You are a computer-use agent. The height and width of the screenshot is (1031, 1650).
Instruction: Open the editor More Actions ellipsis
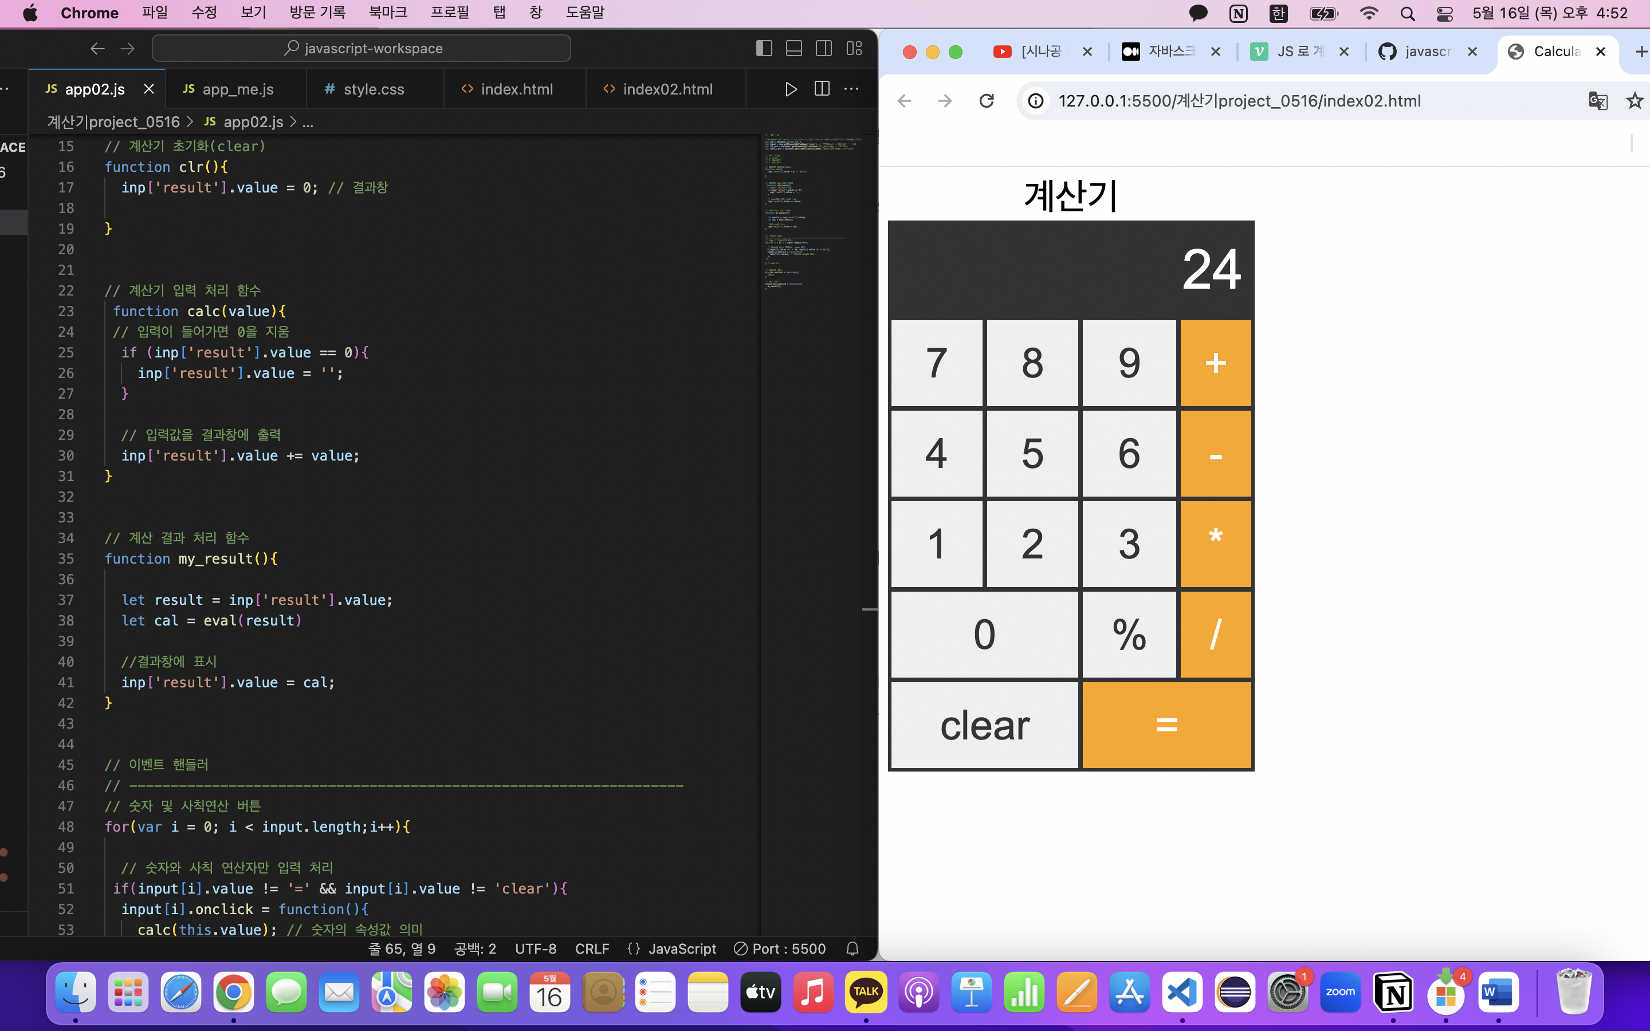pos(851,89)
